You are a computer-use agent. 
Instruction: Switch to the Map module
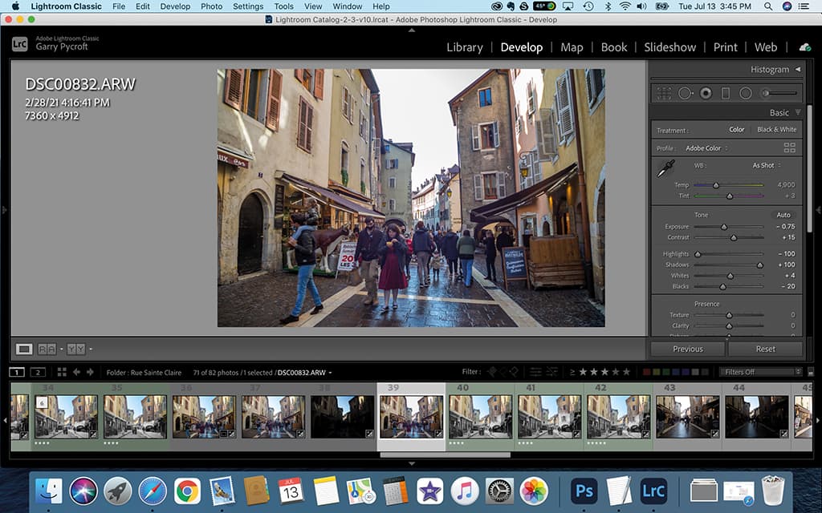tap(572, 47)
